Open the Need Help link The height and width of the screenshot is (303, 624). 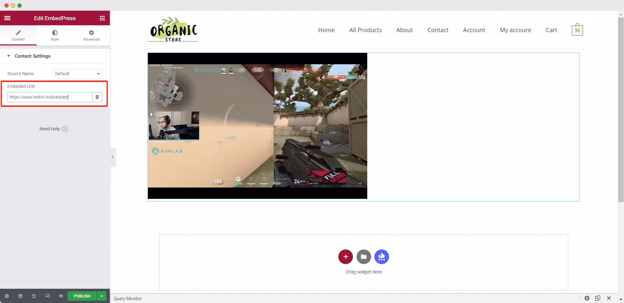54,129
